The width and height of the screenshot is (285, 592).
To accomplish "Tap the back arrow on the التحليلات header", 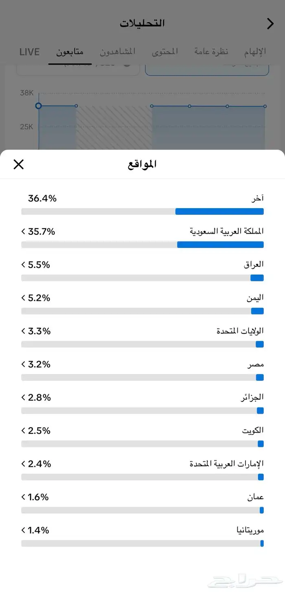I will pyautogui.click(x=270, y=24).
